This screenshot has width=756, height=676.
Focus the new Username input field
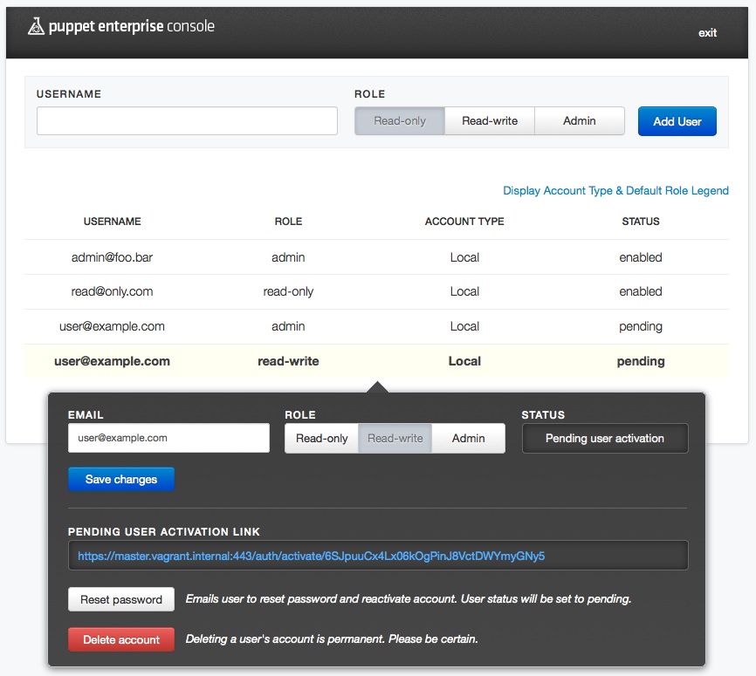(187, 121)
